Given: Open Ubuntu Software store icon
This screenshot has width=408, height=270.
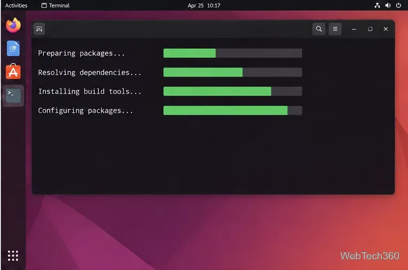Looking at the screenshot, I should pyautogui.click(x=13, y=71).
